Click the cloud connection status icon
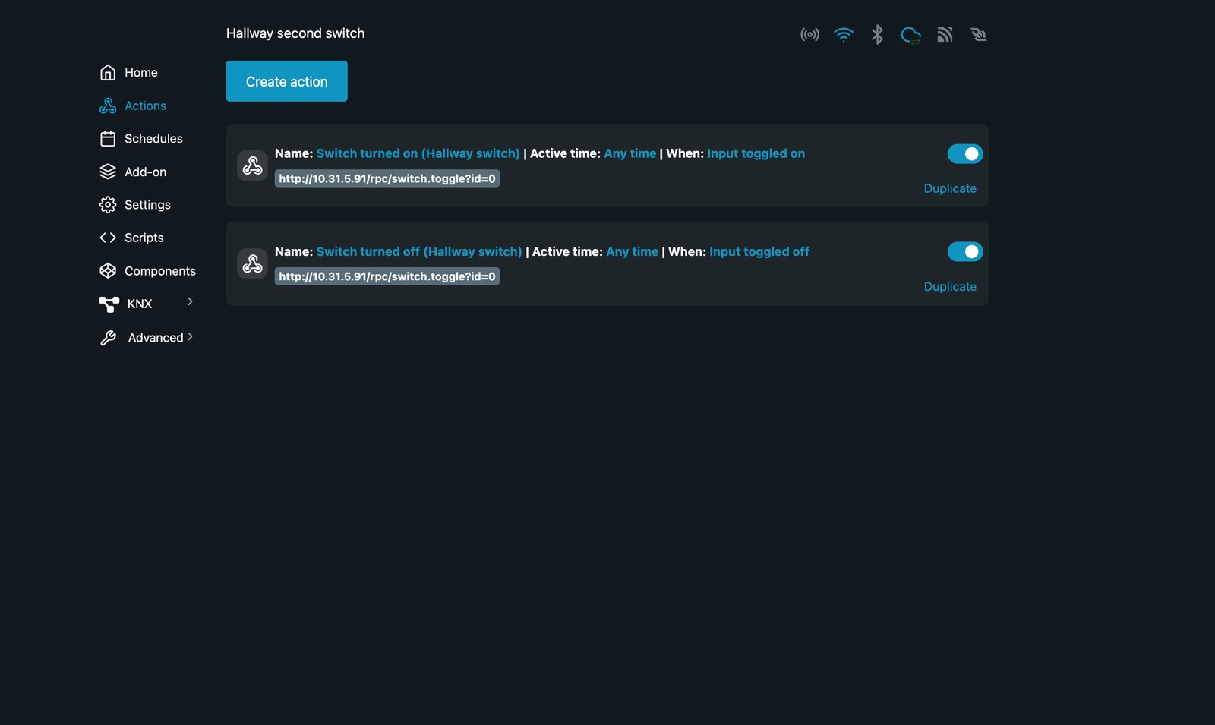Image resolution: width=1215 pixels, height=725 pixels. point(910,35)
